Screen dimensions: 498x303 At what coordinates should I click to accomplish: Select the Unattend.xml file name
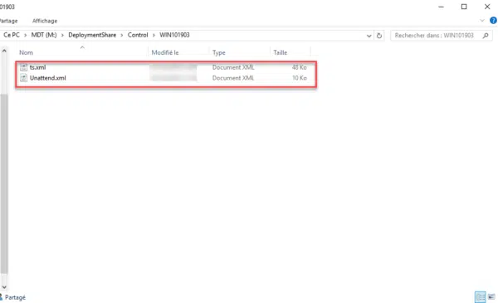48,78
